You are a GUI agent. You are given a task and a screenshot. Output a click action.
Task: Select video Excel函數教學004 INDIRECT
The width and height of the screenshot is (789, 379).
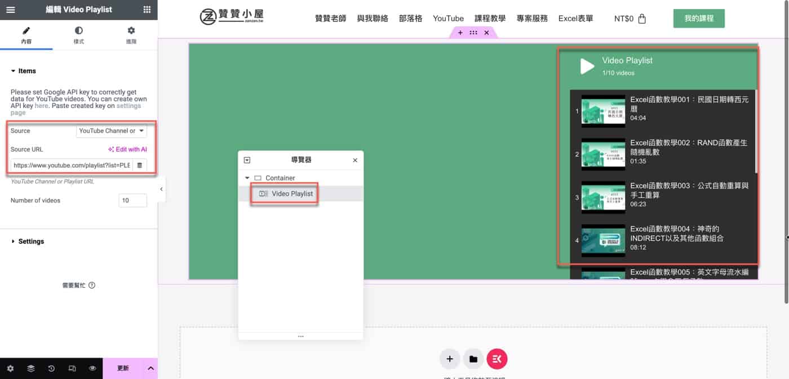click(x=663, y=240)
